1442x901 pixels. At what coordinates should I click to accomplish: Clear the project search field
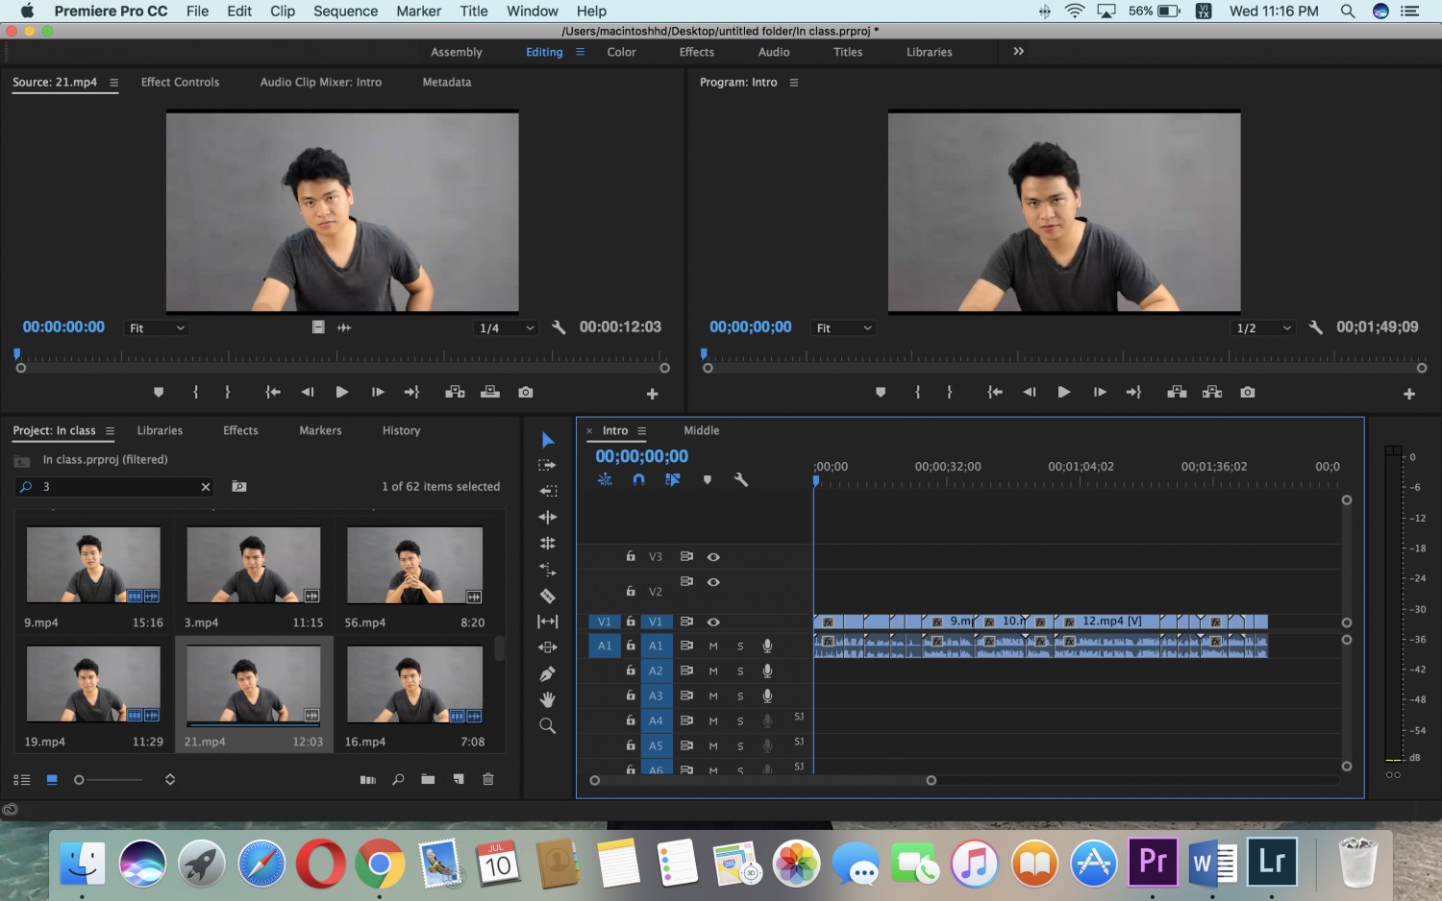click(205, 487)
